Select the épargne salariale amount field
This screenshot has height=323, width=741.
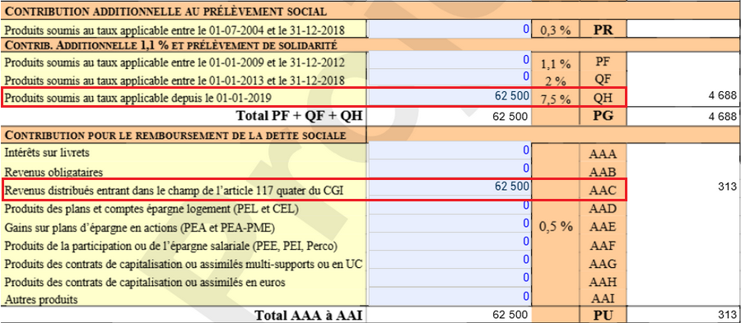450,242
